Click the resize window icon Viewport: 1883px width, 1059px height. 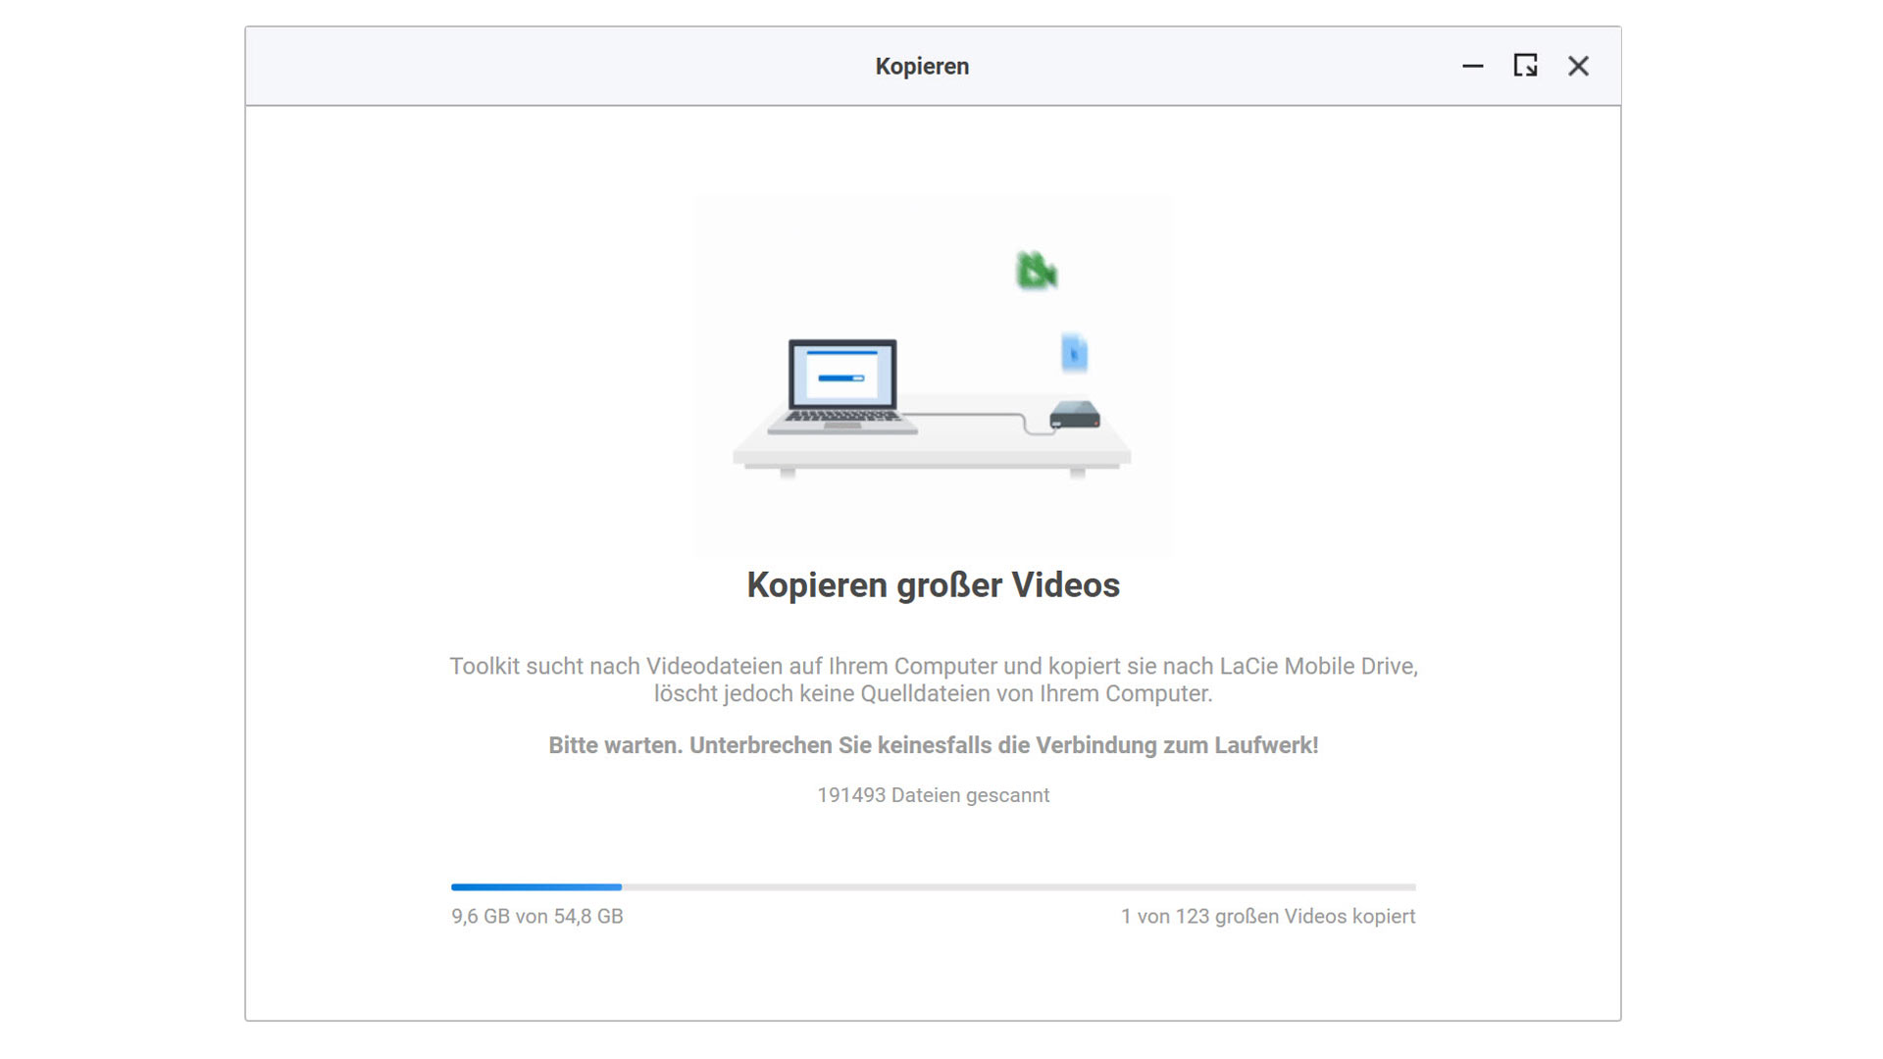[1525, 66]
